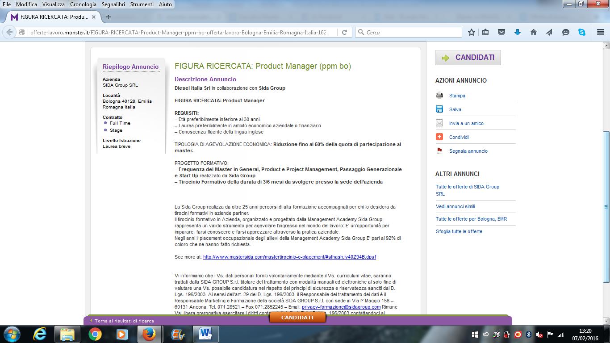Click the Skype toolbar icon
Screen dimensions: 610x343
(581, 32)
